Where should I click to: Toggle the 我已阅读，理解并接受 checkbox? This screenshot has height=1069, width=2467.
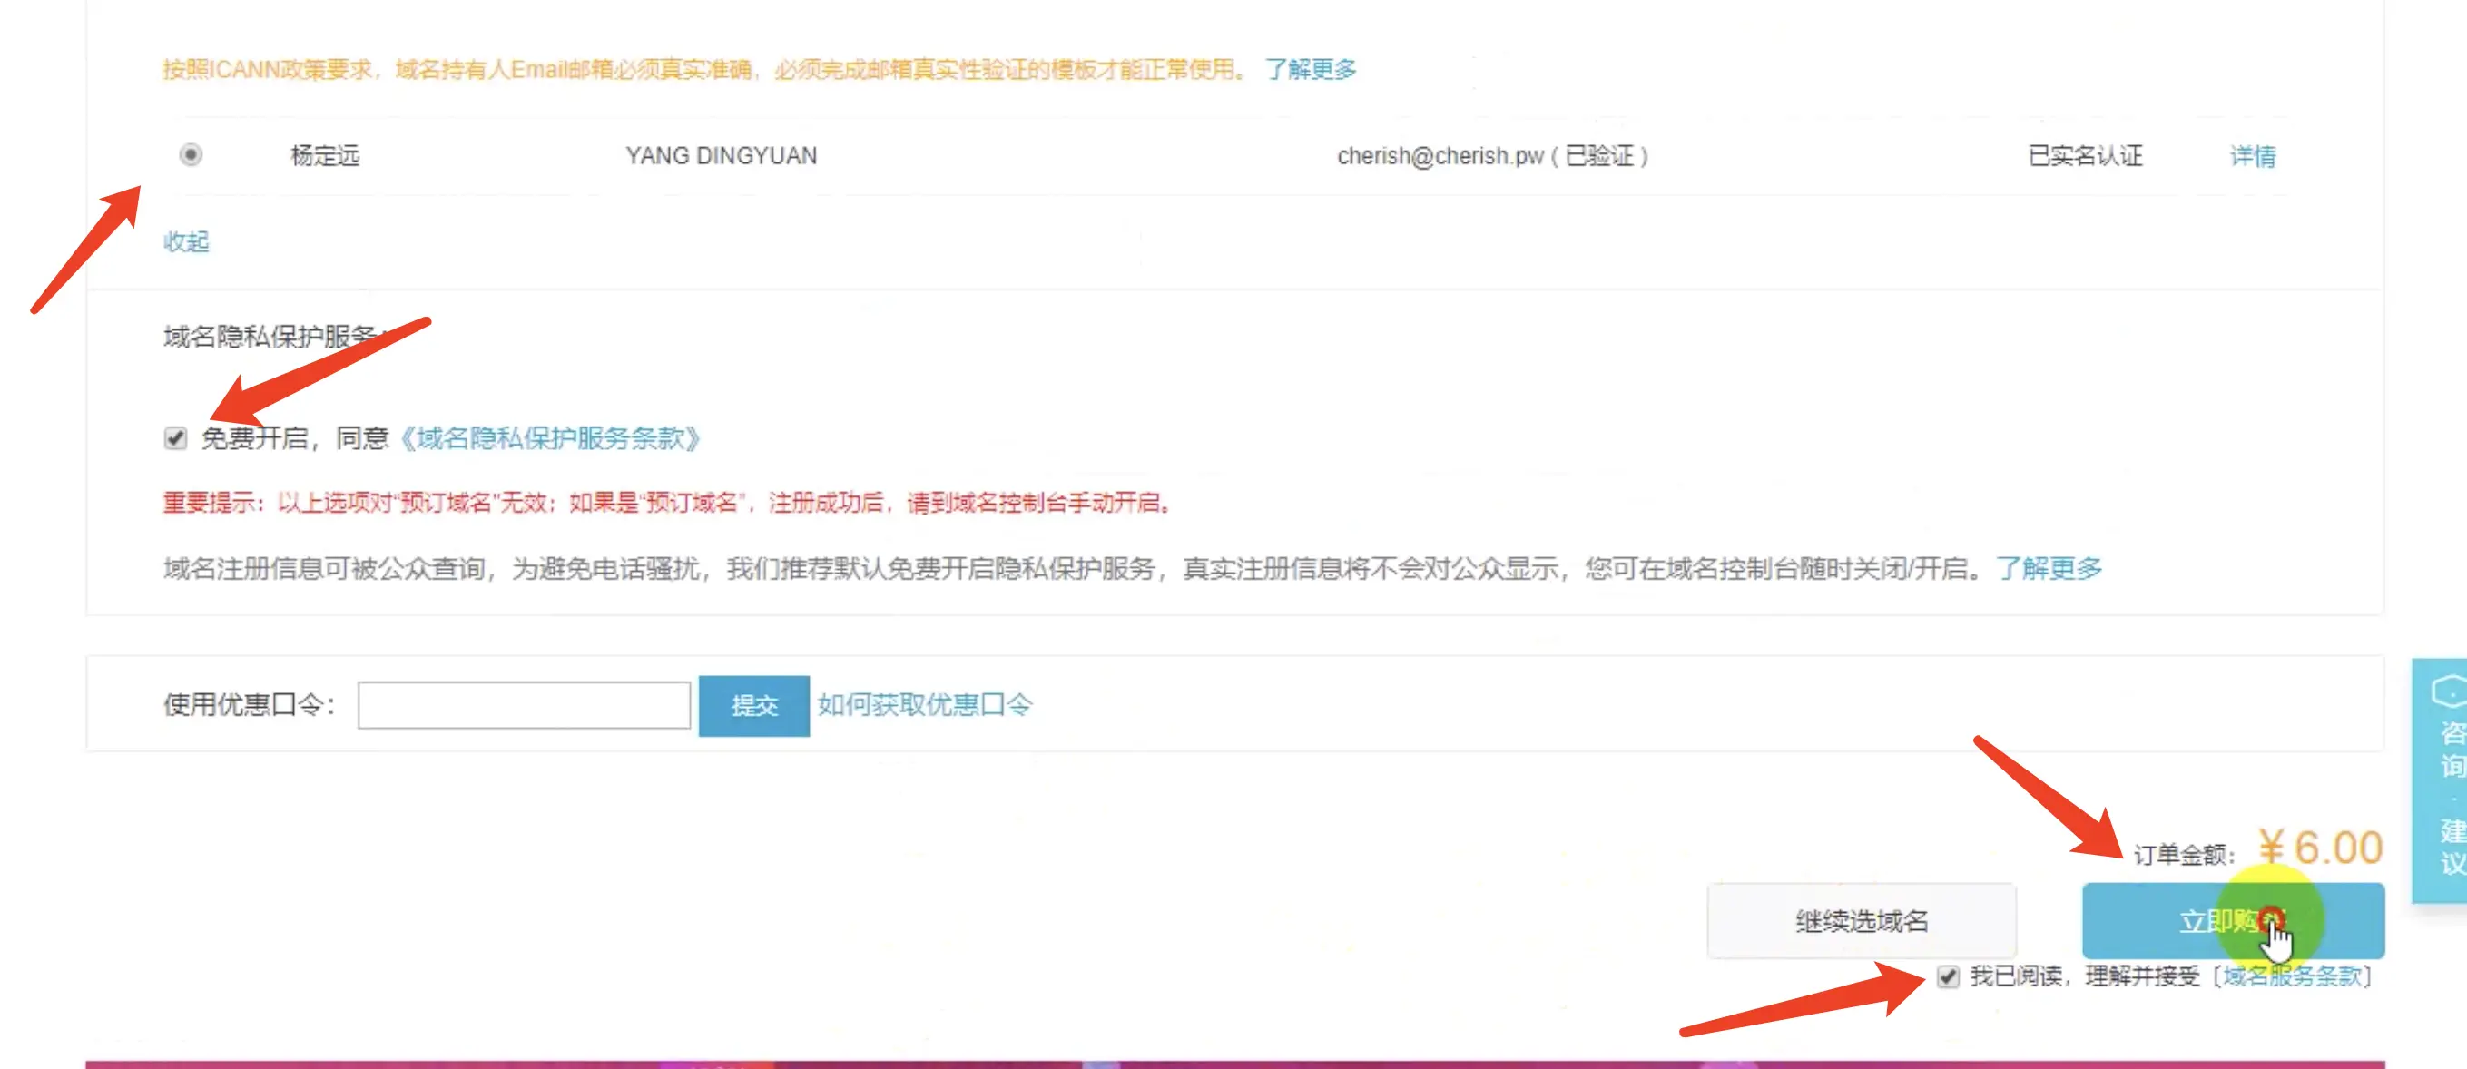click(1948, 976)
